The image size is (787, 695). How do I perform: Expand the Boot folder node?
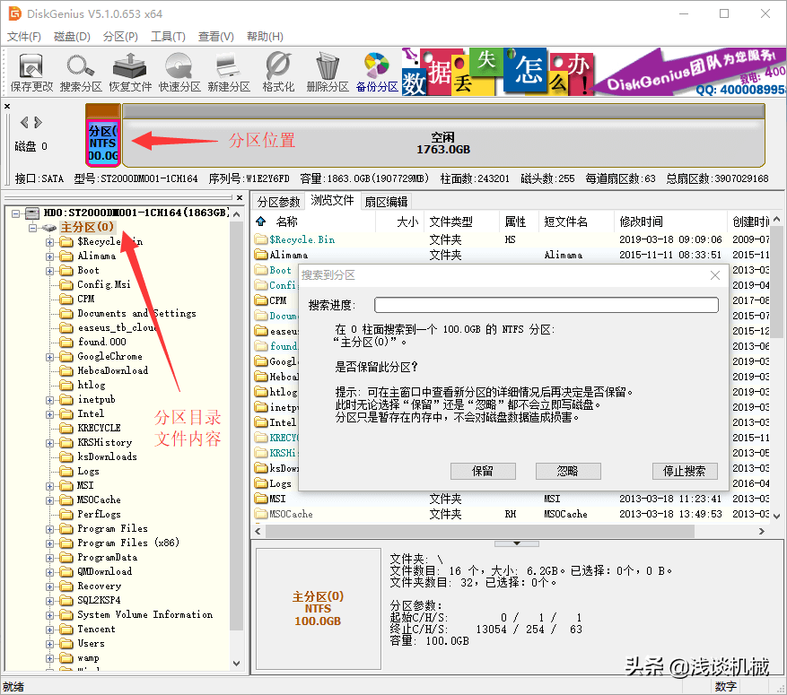tap(49, 272)
